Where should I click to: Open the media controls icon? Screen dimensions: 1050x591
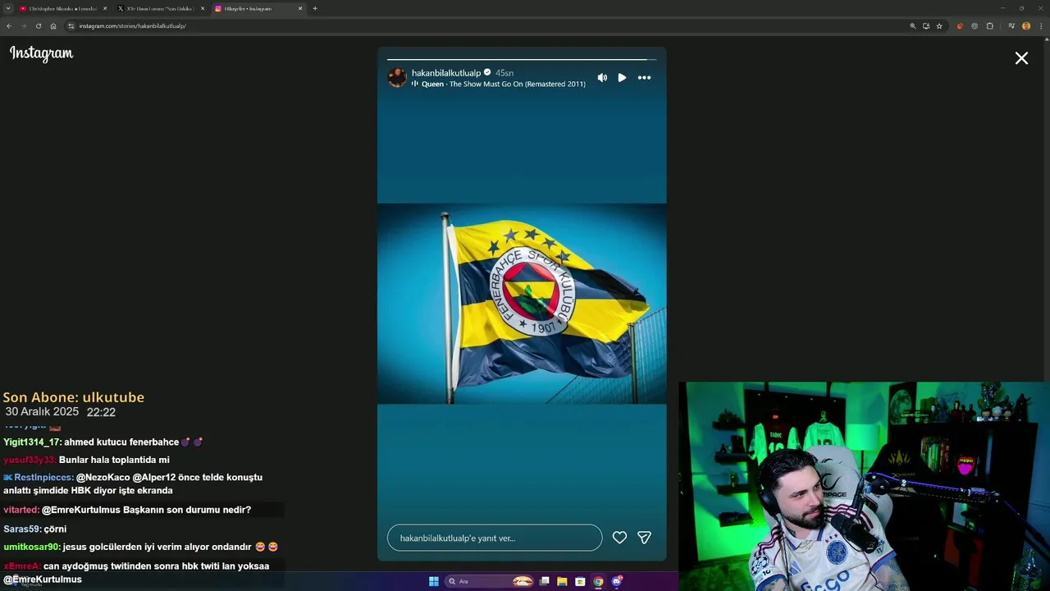1011,25
